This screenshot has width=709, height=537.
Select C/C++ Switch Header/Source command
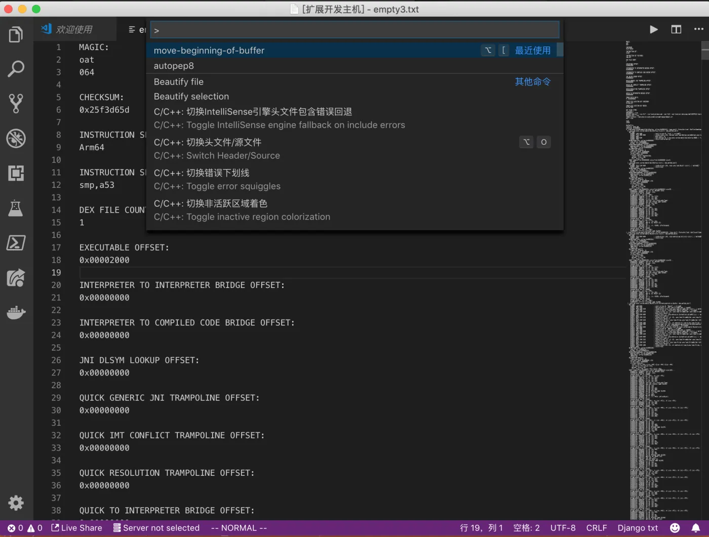[354, 149]
